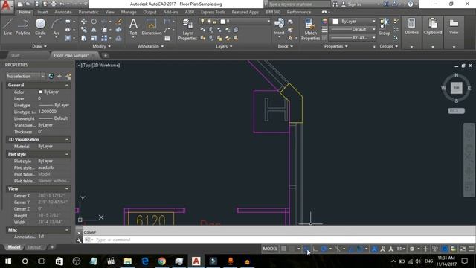Click Quick Select icon in Properties palette
The height and width of the screenshot is (268, 476).
click(68, 76)
